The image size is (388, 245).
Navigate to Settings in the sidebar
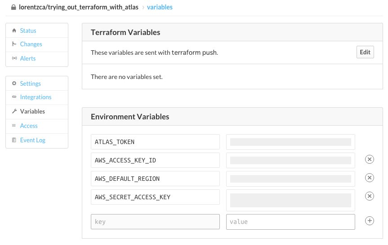(x=30, y=83)
